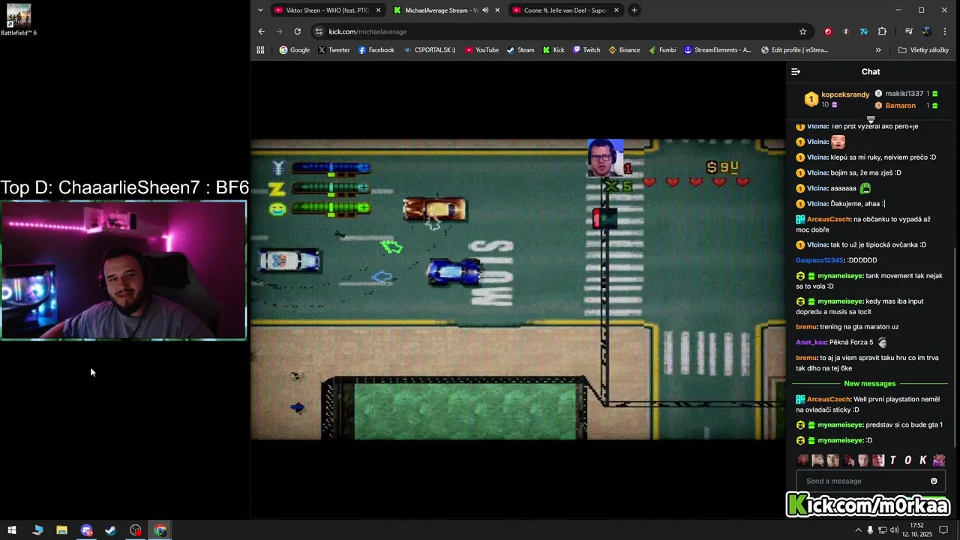Open the Windows Start menu

click(x=12, y=530)
